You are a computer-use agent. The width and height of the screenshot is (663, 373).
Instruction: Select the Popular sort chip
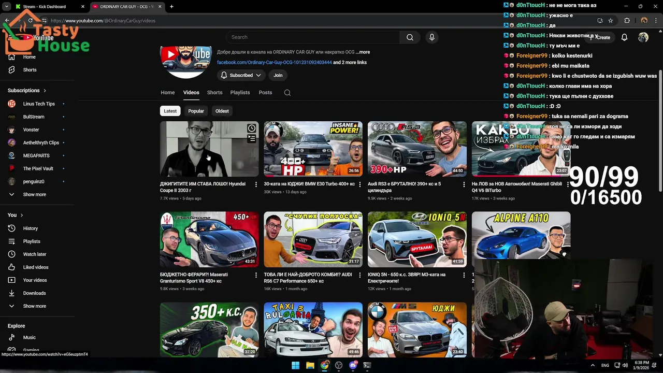tap(196, 111)
